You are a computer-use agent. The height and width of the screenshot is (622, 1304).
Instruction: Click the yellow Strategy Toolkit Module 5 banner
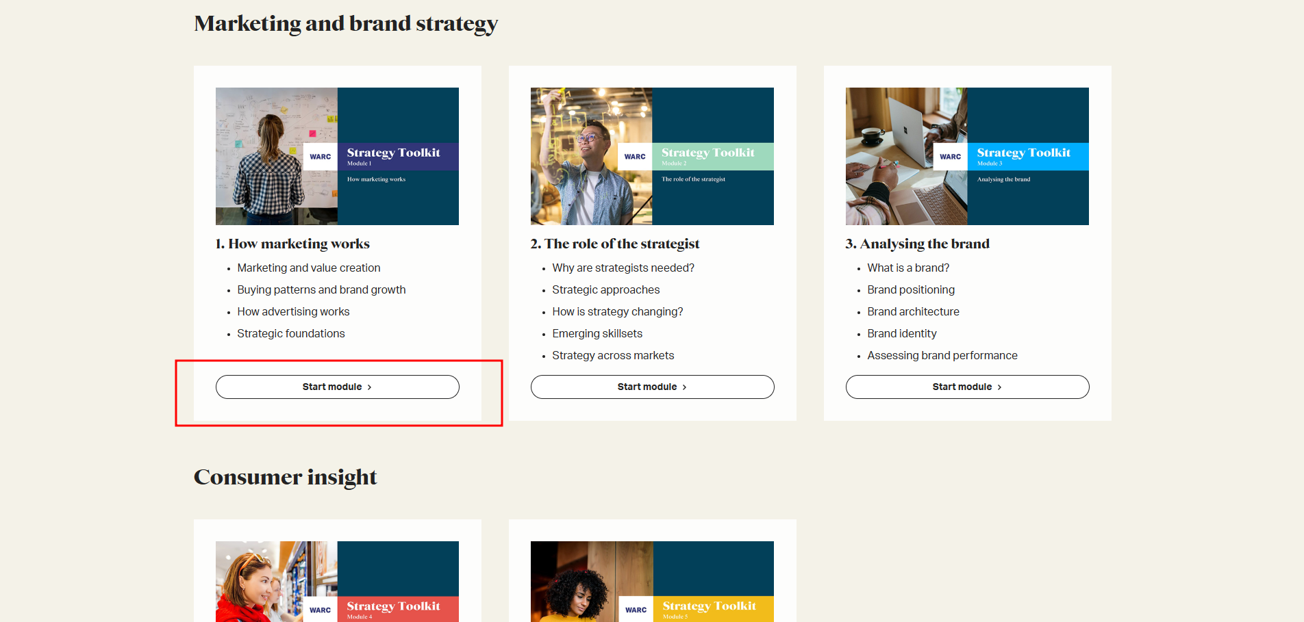(x=713, y=608)
